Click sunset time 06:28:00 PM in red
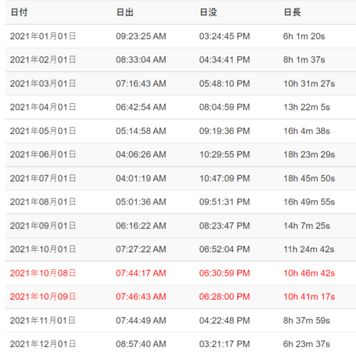This screenshot has width=356, height=359. point(224,296)
